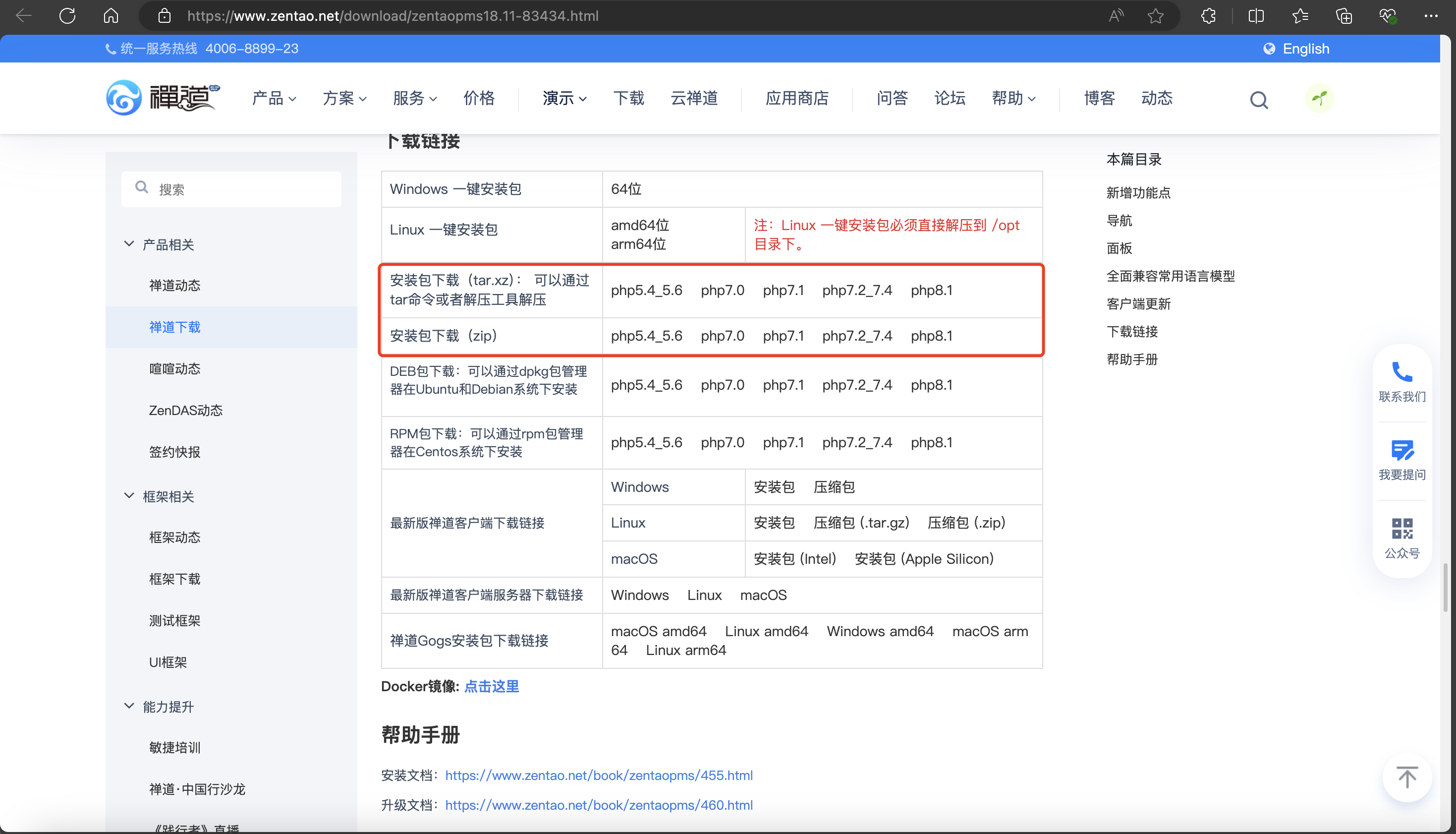This screenshot has height=834, width=1456.
Task: Expand the 产品 navigation dropdown
Action: click(274, 99)
